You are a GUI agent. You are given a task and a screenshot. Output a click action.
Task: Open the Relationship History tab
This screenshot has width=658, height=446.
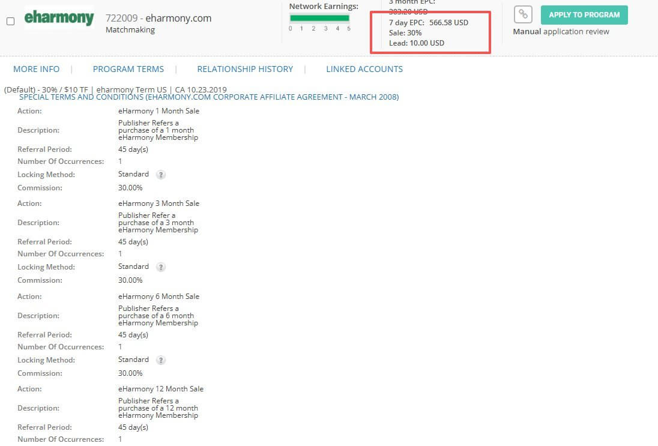245,69
